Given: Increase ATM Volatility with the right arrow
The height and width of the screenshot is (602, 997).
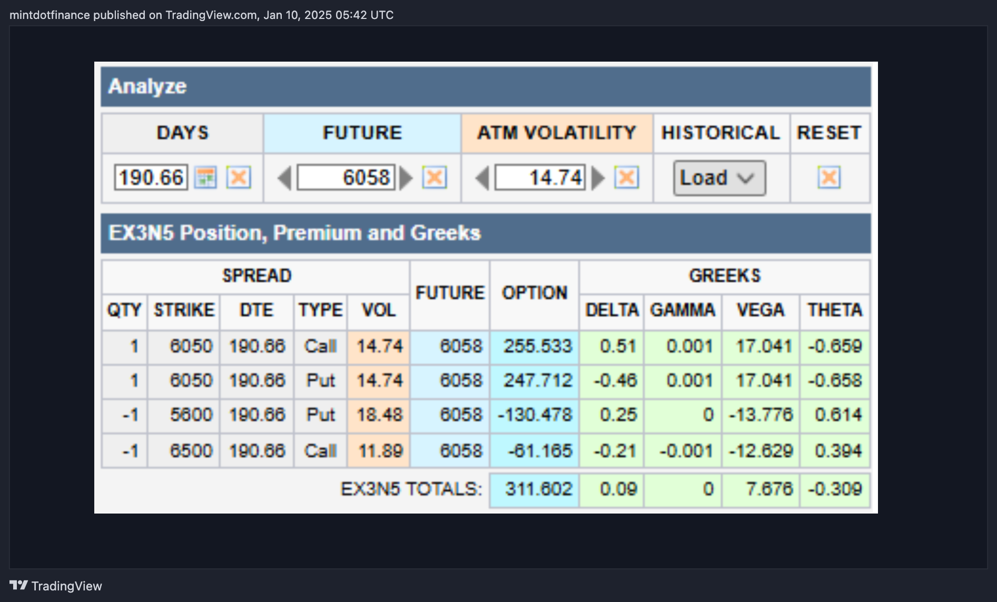Looking at the screenshot, I should [x=598, y=178].
